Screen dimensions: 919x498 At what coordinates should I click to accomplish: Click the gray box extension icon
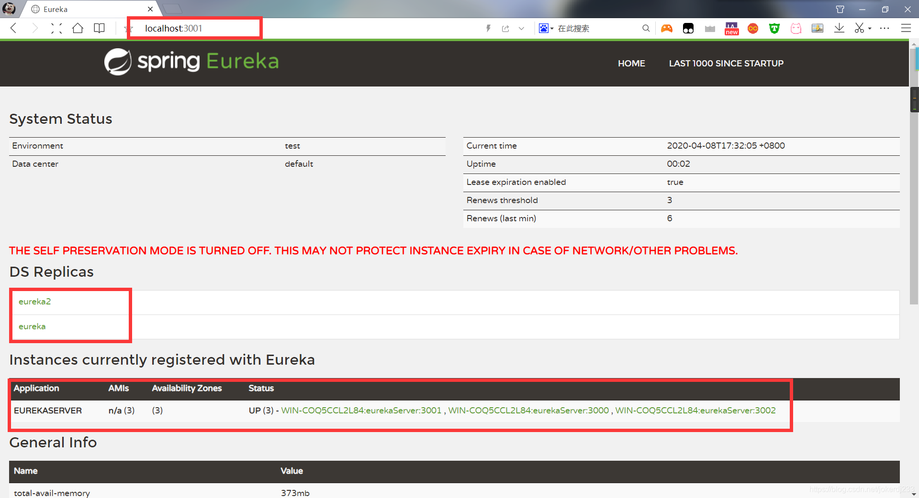[710, 29]
